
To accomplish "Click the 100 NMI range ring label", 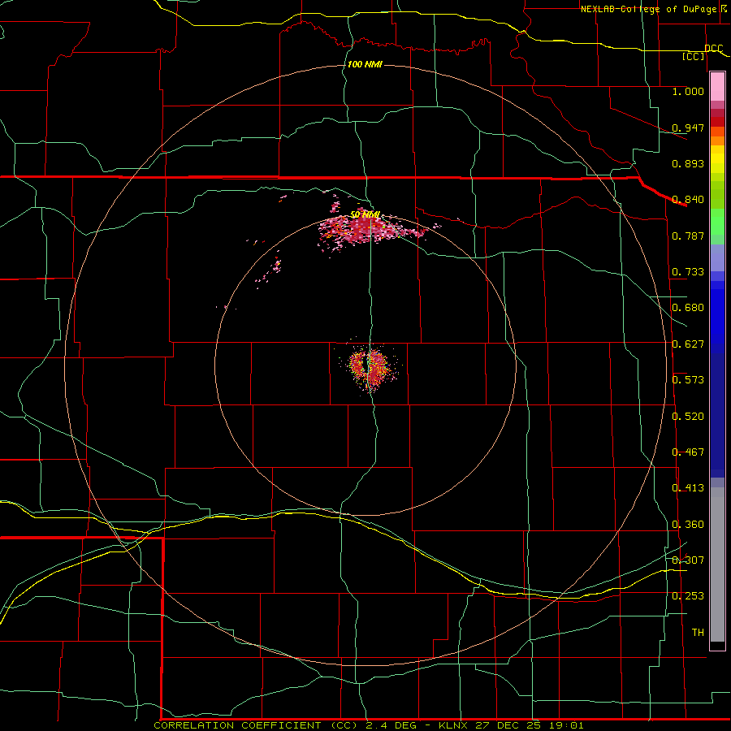I will click(365, 64).
